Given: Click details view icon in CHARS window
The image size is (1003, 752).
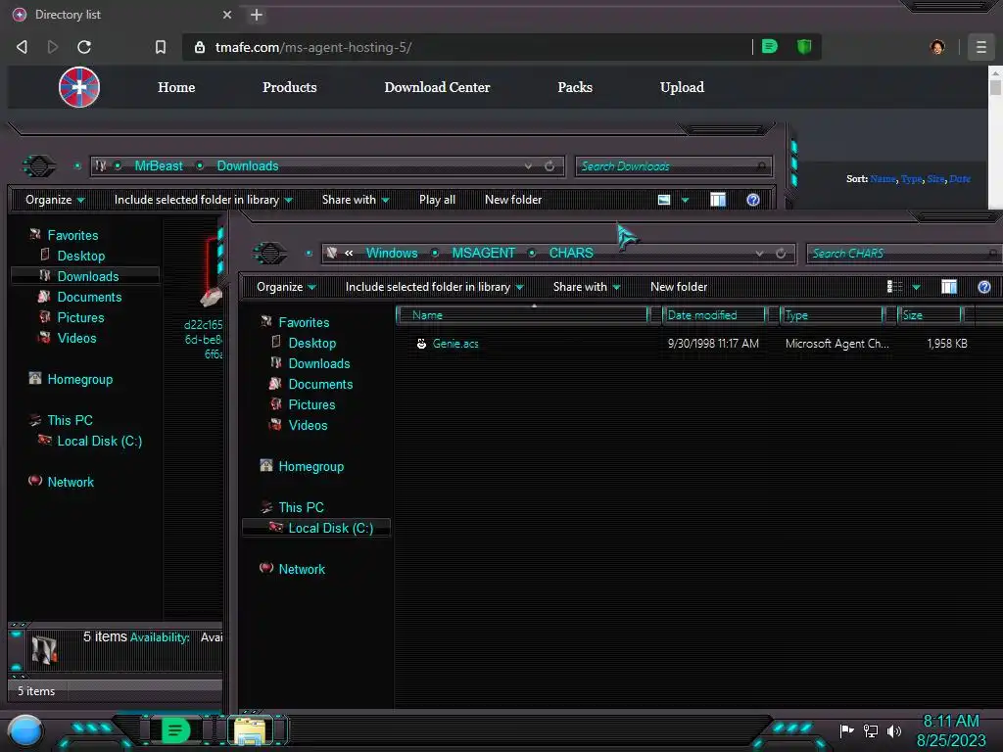Looking at the screenshot, I should [x=894, y=287].
